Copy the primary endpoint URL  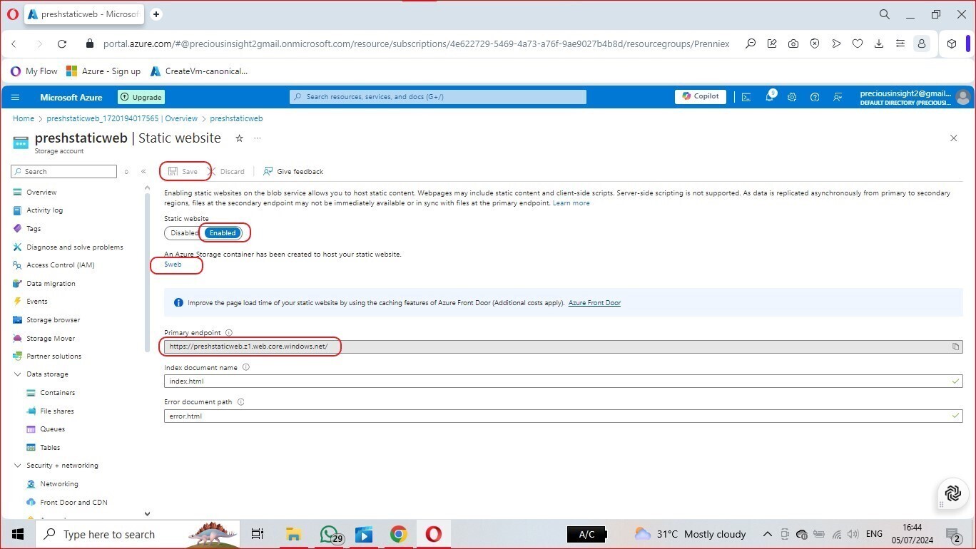coord(956,347)
